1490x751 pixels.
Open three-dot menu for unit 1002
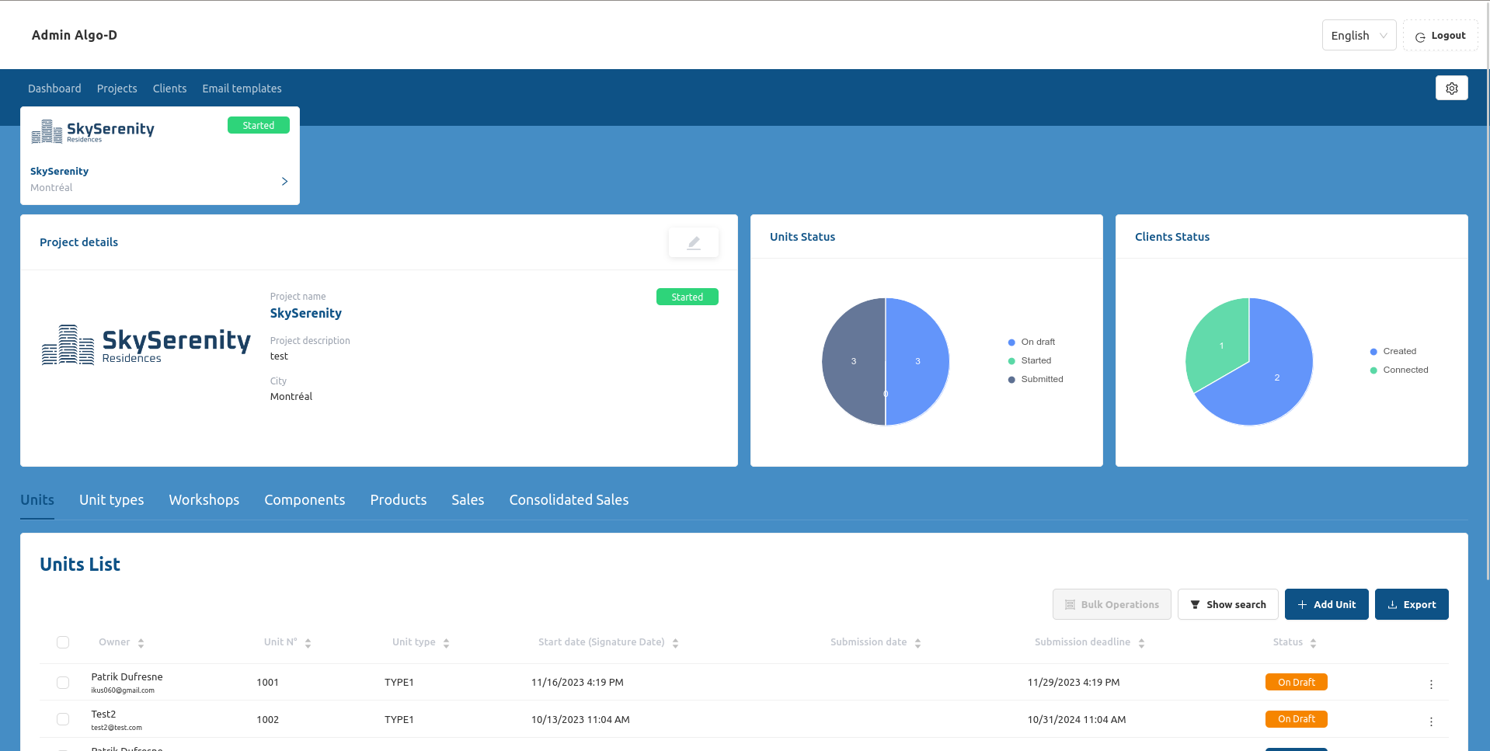(1430, 721)
